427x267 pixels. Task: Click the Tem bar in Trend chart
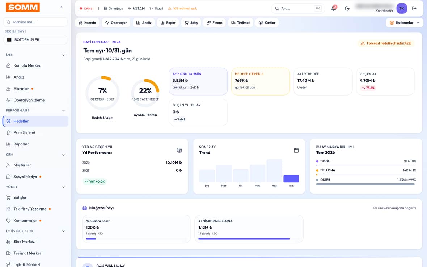coord(291,179)
